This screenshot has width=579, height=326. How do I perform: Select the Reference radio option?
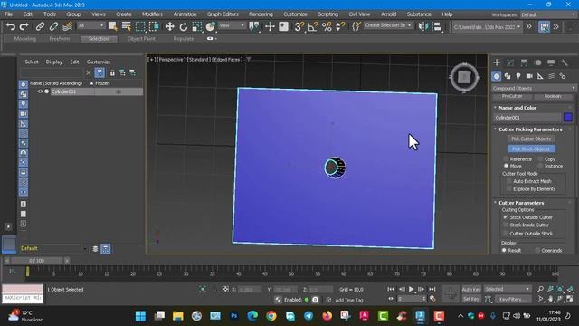(x=507, y=159)
